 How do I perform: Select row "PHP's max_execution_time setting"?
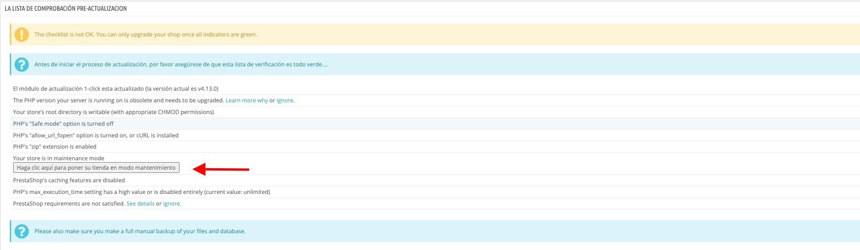436,192
